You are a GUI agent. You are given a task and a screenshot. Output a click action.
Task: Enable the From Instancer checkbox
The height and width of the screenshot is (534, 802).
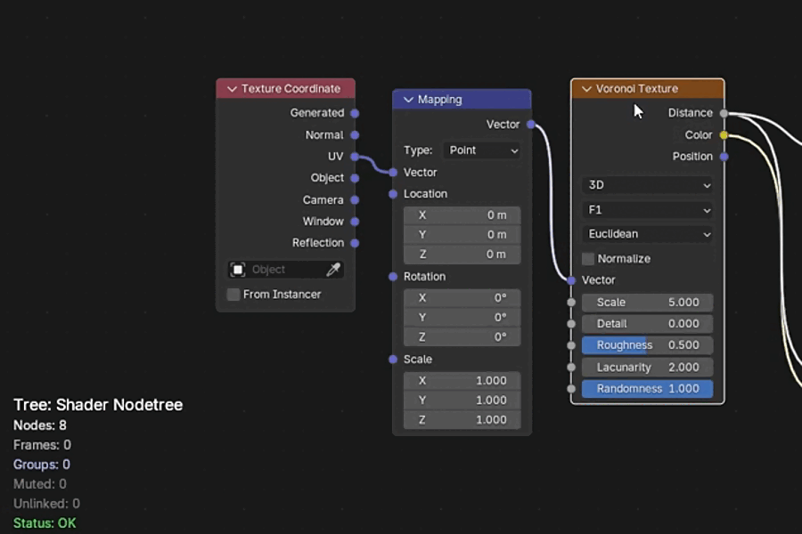[x=233, y=295]
